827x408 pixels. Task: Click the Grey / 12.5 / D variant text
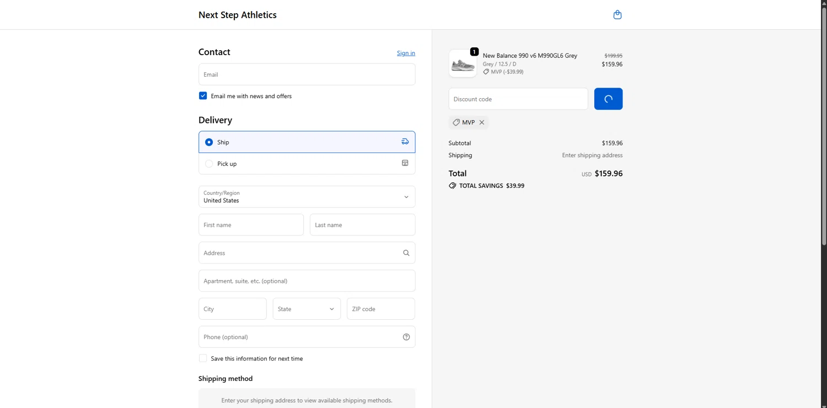tap(500, 64)
